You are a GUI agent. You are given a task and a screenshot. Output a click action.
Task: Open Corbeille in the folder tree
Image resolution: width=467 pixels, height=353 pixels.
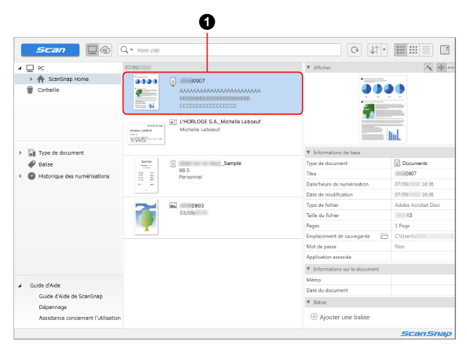(48, 90)
